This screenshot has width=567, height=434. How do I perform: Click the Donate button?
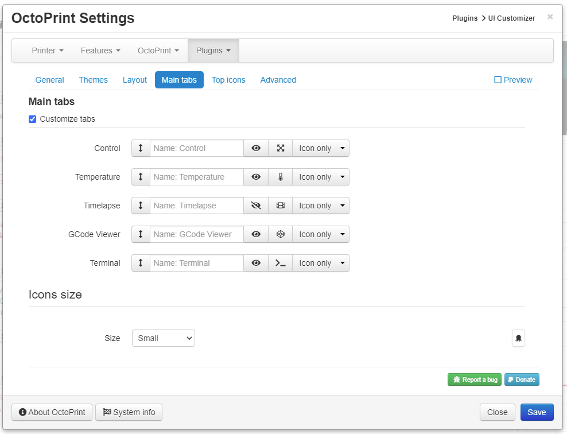tap(522, 379)
